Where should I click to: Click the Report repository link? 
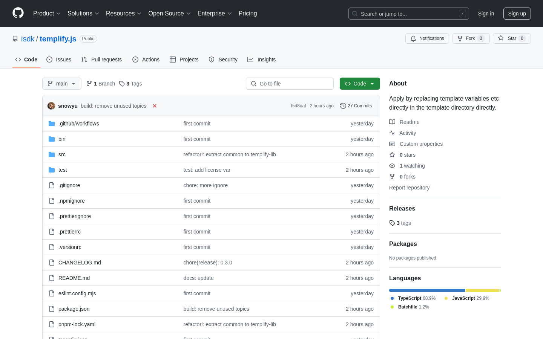pos(409,188)
